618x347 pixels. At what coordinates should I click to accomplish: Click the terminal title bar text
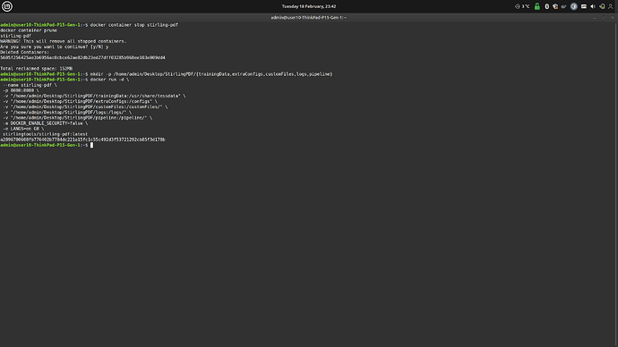309,18
